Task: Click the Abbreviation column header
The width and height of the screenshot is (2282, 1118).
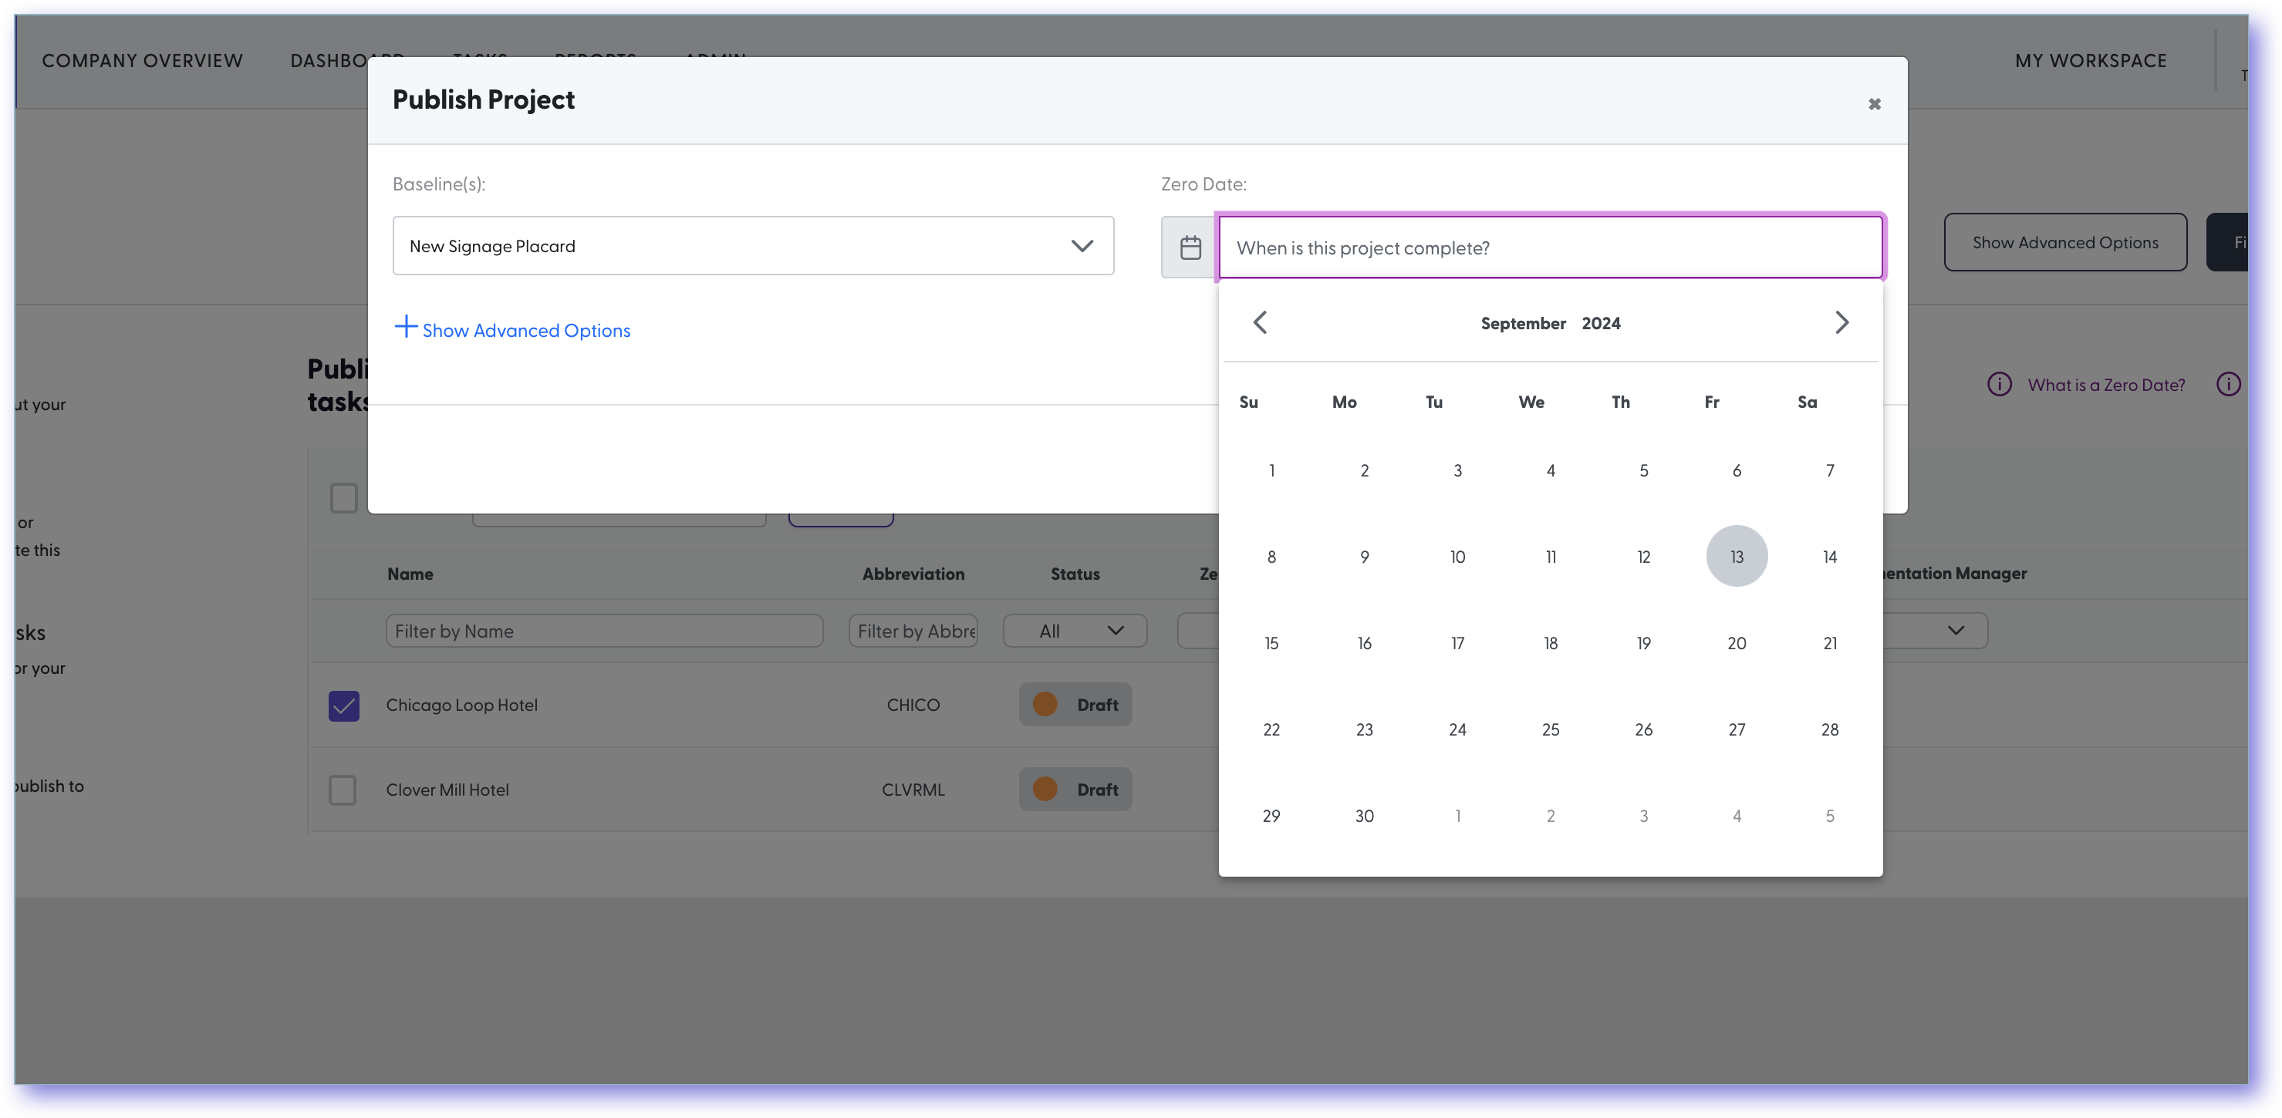Action: pyautogui.click(x=913, y=574)
